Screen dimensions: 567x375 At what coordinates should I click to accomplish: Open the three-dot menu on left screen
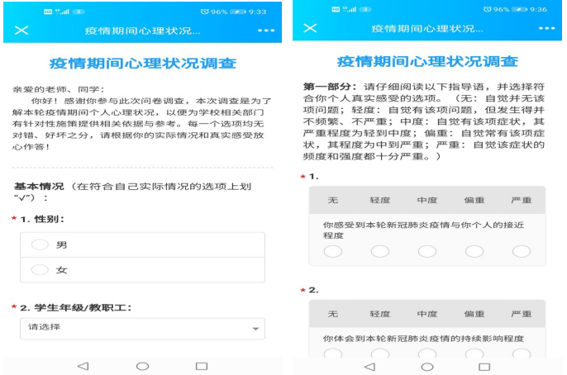[265, 30]
